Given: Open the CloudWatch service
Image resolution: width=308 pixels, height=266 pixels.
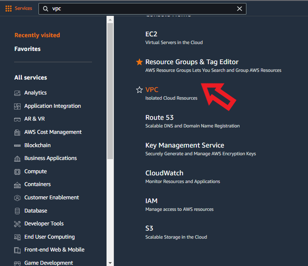Looking at the screenshot, I should pyautogui.click(x=164, y=173).
